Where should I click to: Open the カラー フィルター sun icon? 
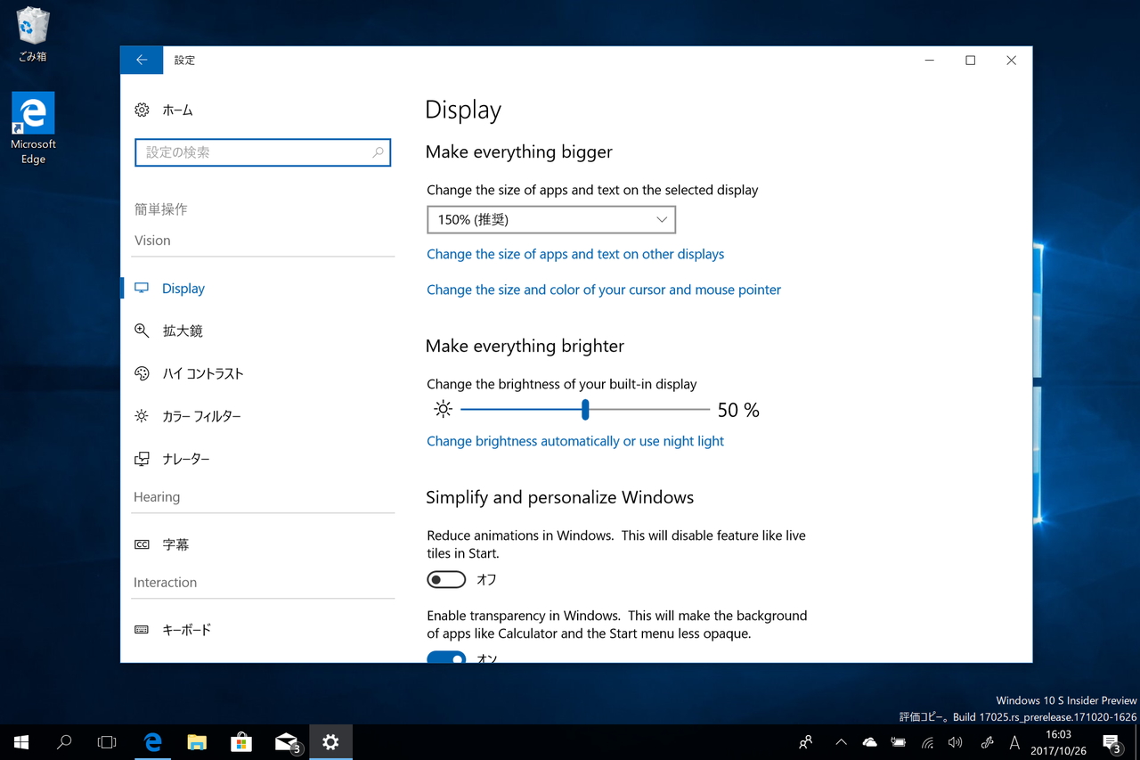[142, 416]
